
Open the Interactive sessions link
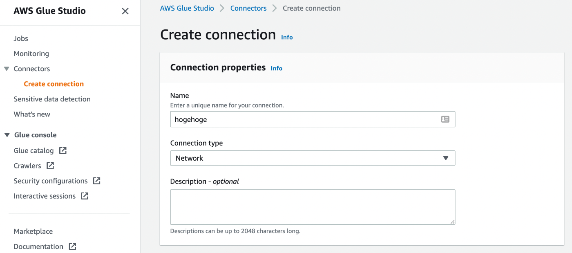click(45, 196)
